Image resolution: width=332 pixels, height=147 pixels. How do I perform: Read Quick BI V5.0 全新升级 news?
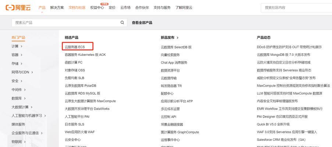coord(273,124)
